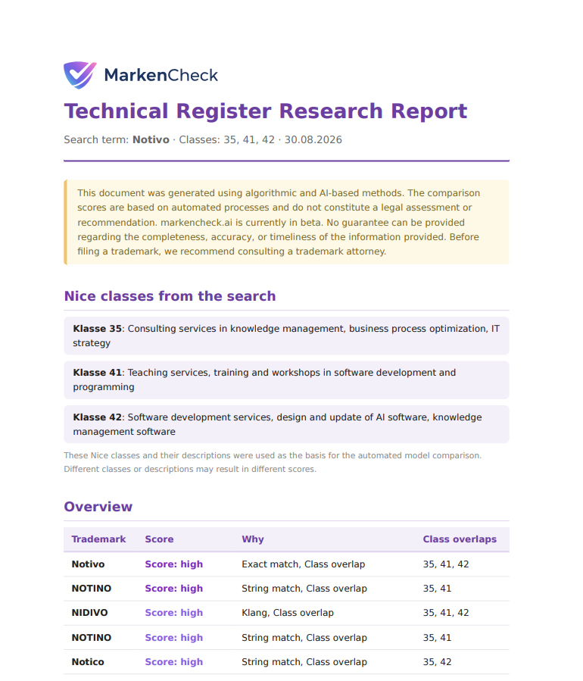Select the 'Overview' section heading
Image resolution: width=583 pixels, height=681 pixels.
98,507
